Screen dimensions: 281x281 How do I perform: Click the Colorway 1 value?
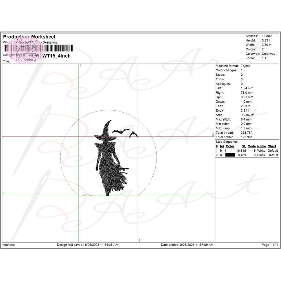269,54
